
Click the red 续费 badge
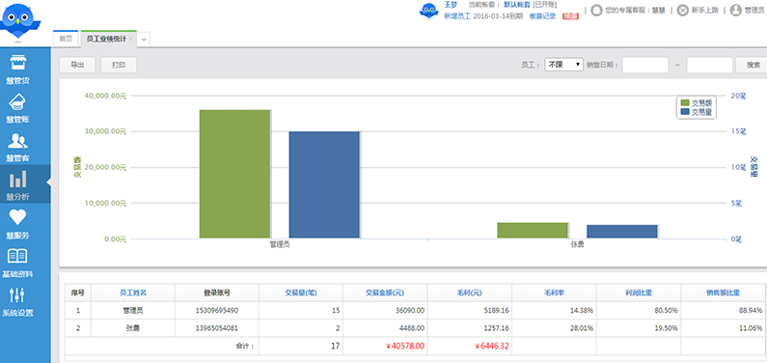point(570,16)
